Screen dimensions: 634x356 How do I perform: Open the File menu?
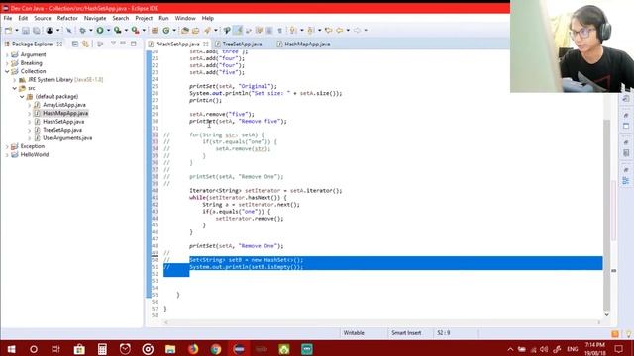coord(8,18)
